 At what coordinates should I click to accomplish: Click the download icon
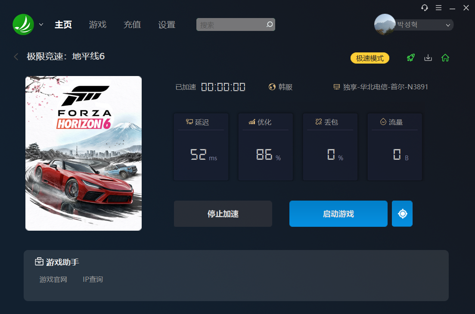428,58
